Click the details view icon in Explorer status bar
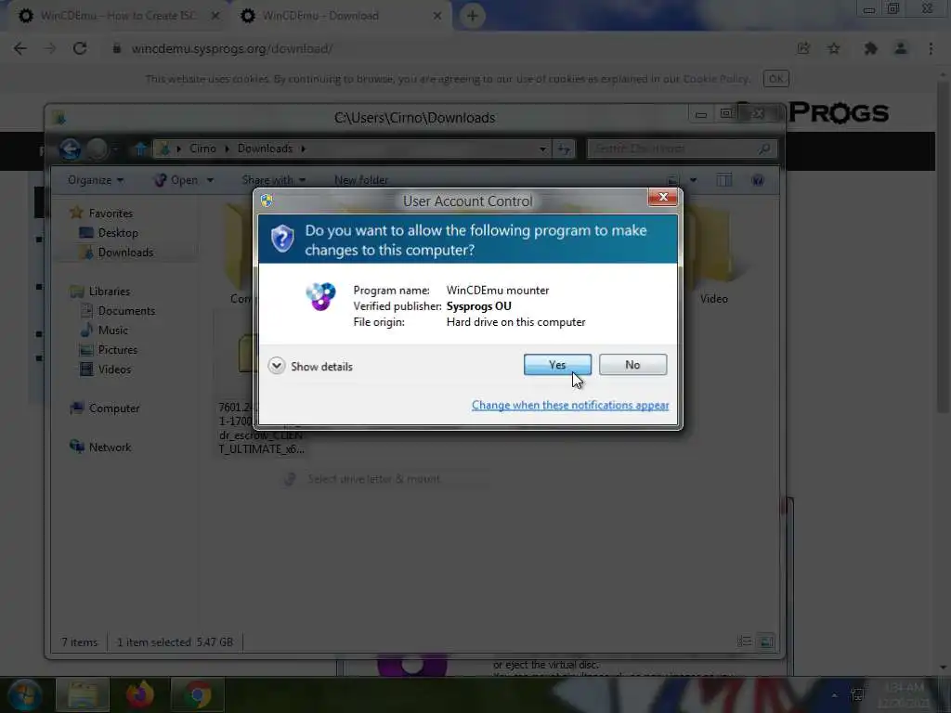 pyautogui.click(x=744, y=642)
